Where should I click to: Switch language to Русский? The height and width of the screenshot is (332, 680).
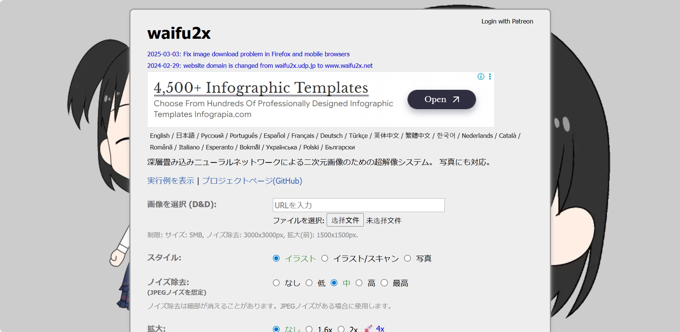click(x=212, y=136)
